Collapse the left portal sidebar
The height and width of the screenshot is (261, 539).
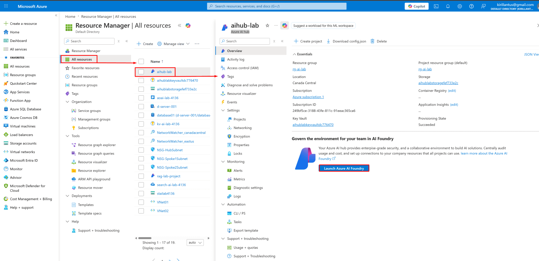coord(56,15)
